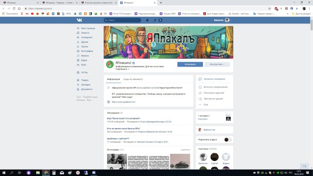Screen dimensions: 313x176
Task: Click the Разработчикам footer link
Action: click(90, 97)
